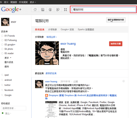Click the Google+ logo
Viewport: 137px width, 118px height.
[x=11, y=10]
